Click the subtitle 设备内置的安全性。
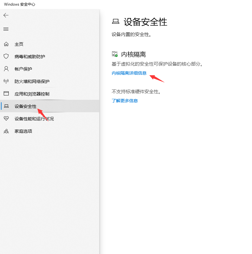This screenshot has width=252, height=254. click(131, 35)
